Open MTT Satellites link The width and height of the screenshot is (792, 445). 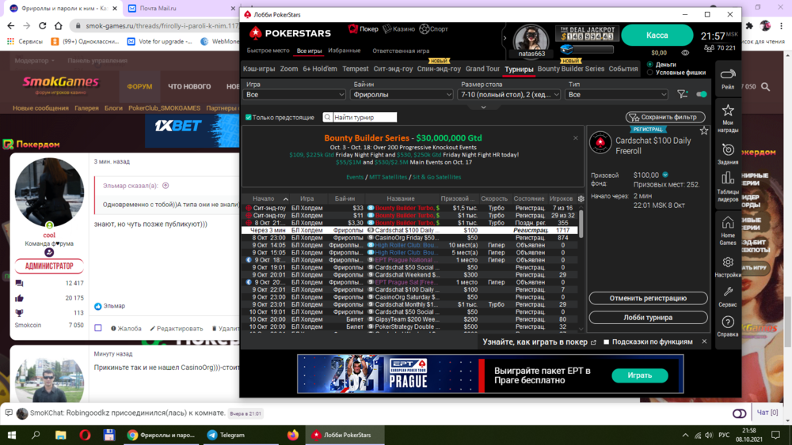(x=388, y=177)
